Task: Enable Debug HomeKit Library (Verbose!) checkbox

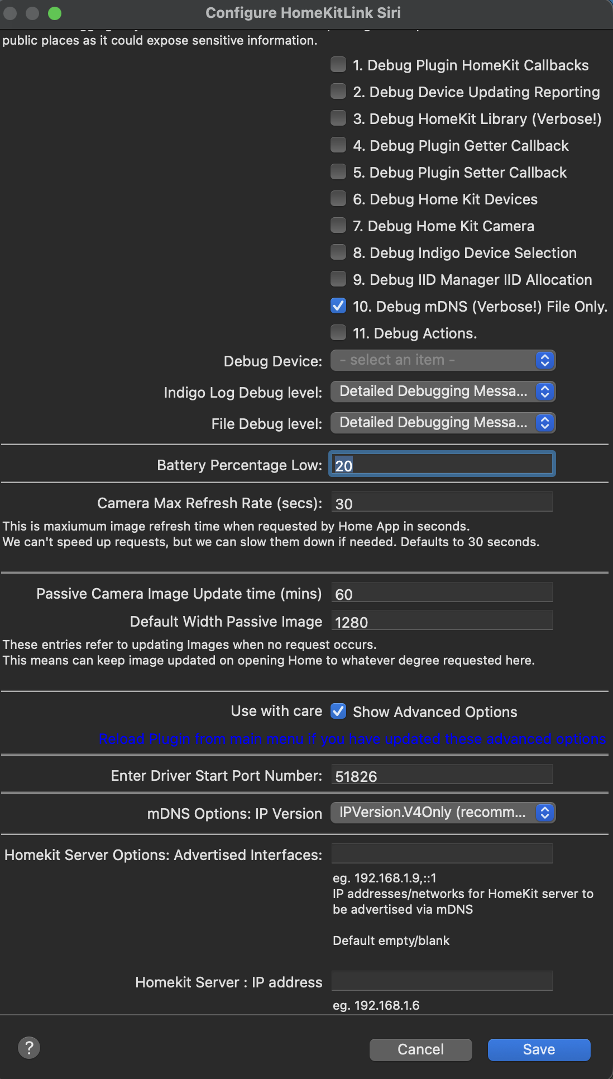Action: (x=338, y=118)
